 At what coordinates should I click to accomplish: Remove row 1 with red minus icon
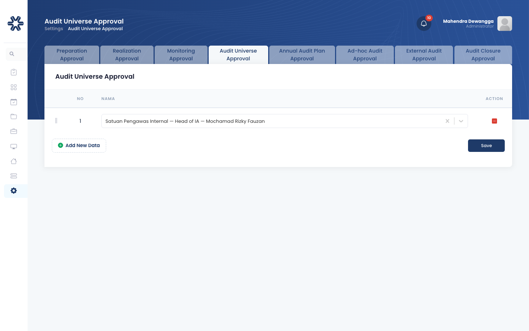tap(494, 121)
